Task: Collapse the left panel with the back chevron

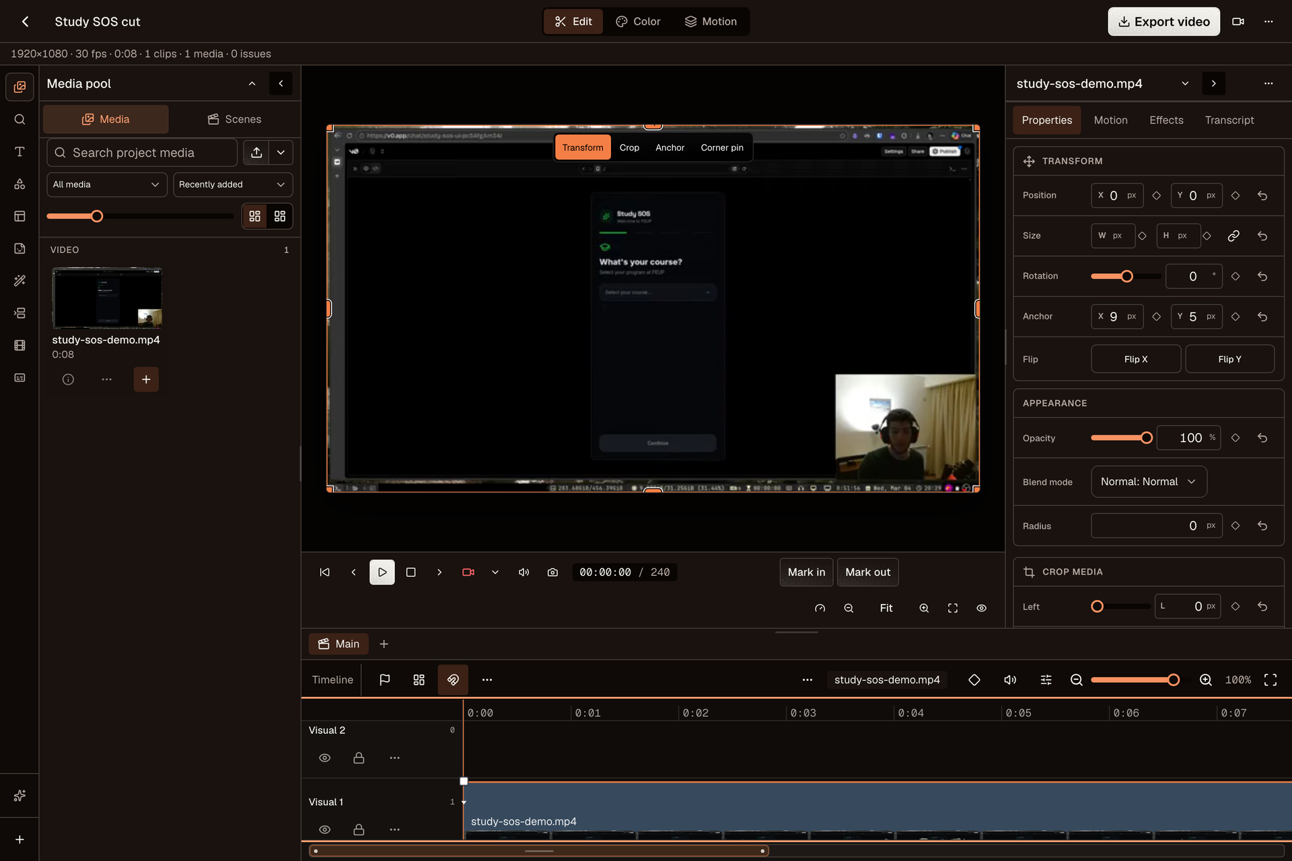Action: (281, 84)
